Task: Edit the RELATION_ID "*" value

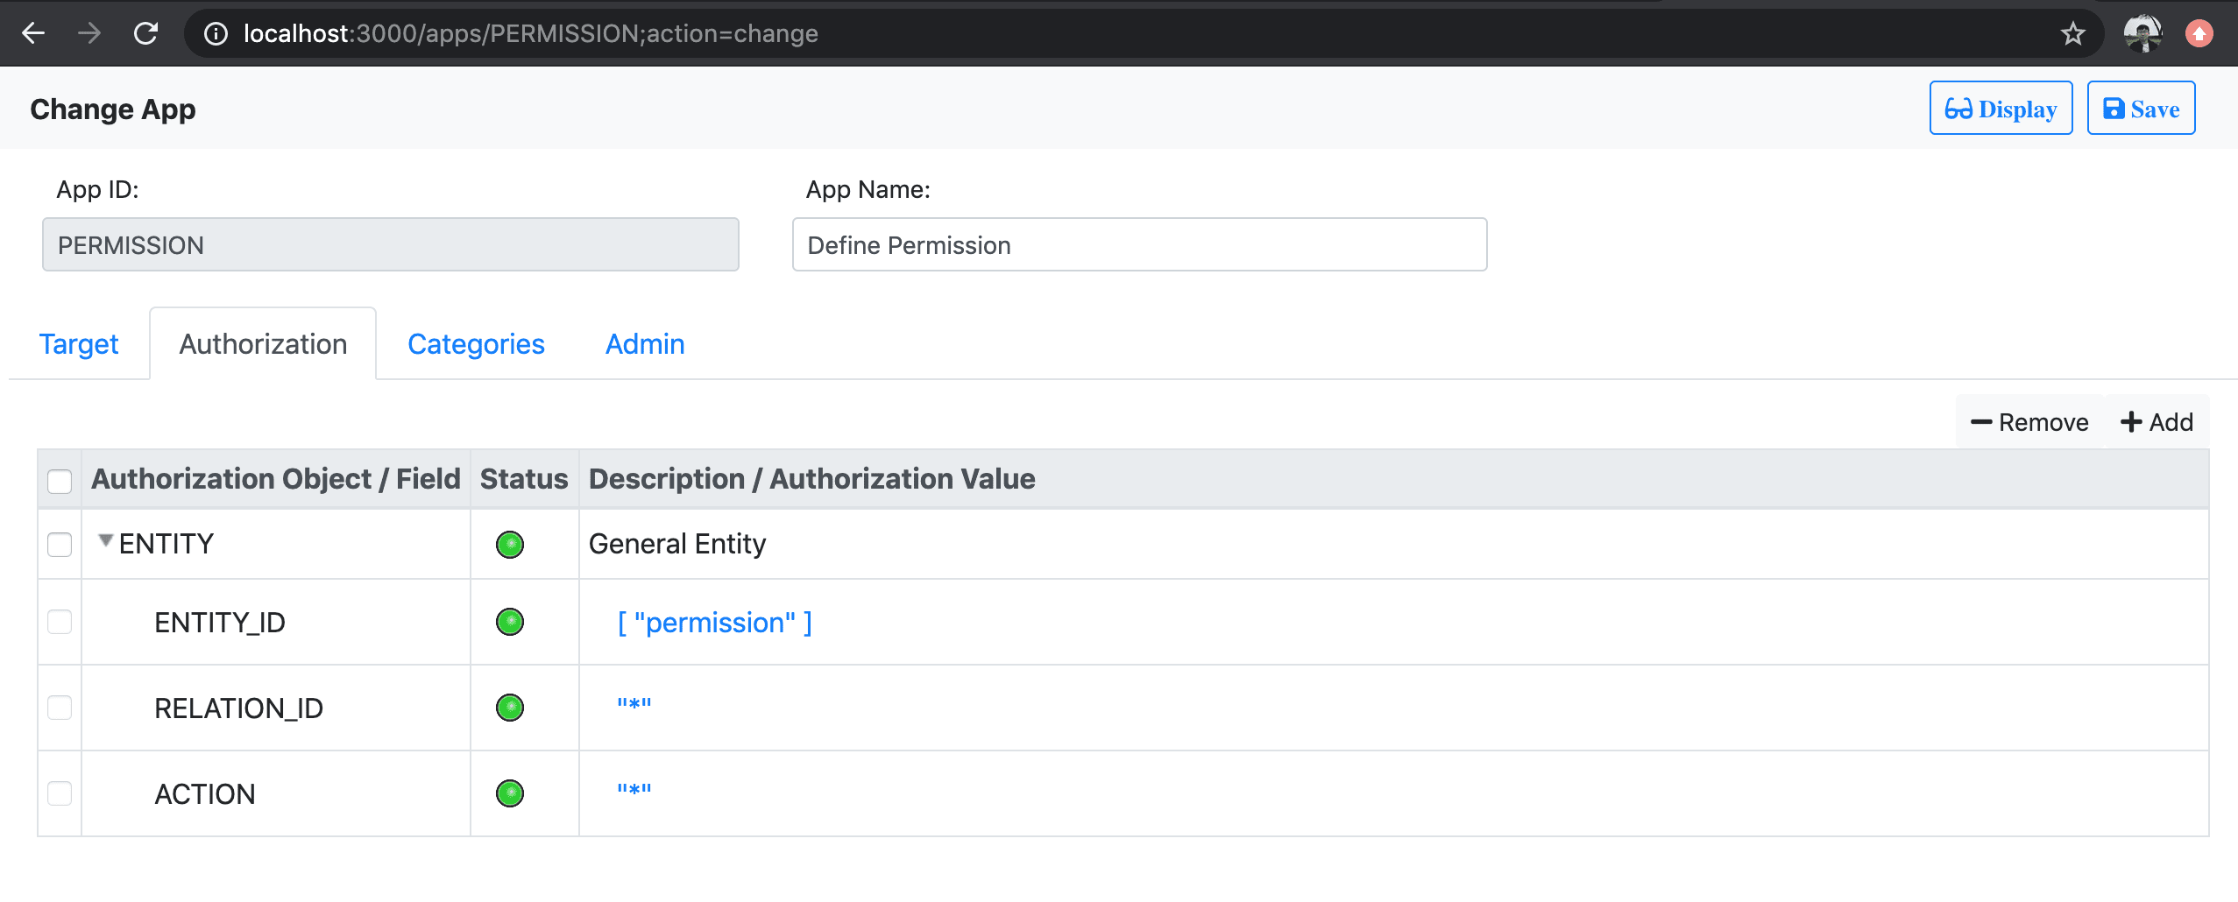Action: click(634, 705)
